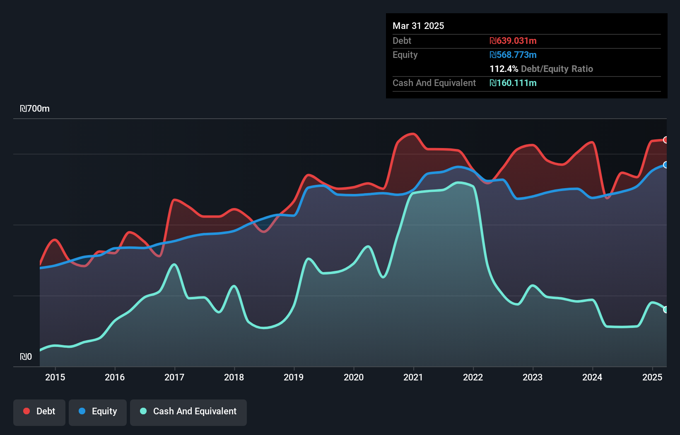Toggle Cash And Equivalent legend button

coord(188,412)
